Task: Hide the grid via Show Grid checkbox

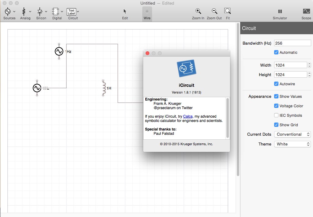Action: tap(276, 125)
